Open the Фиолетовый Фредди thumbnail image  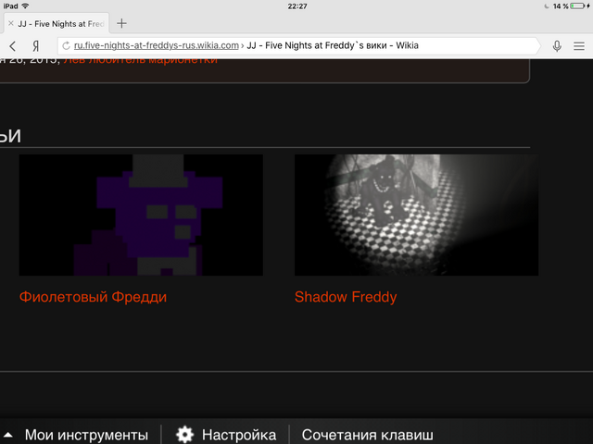pyautogui.click(x=141, y=215)
